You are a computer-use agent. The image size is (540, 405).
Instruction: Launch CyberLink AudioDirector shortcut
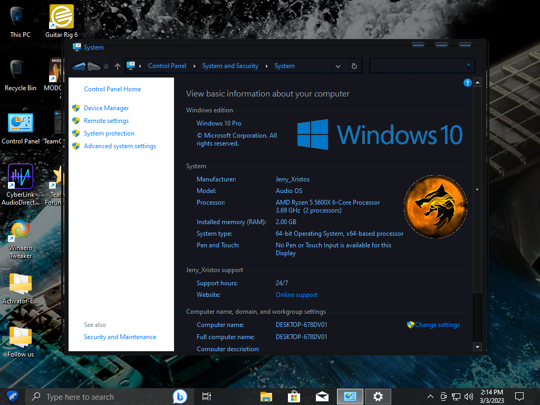(21, 185)
